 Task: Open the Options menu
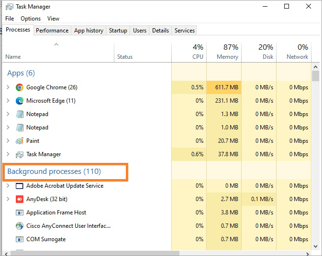pos(31,19)
